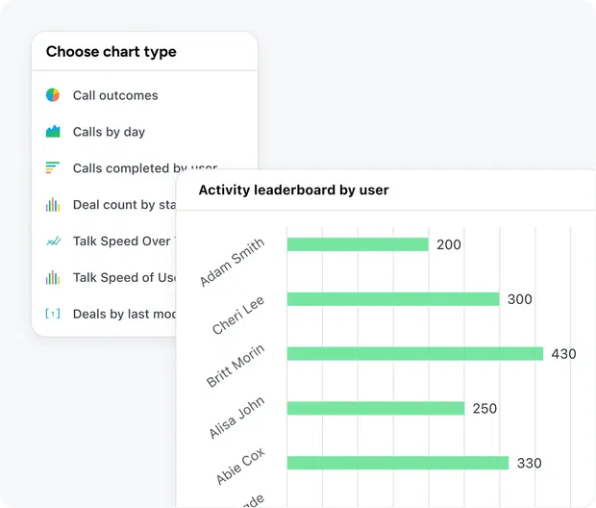Click Cheri Lee's green bar
Image resolution: width=596 pixels, height=508 pixels.
pos(393,299)
